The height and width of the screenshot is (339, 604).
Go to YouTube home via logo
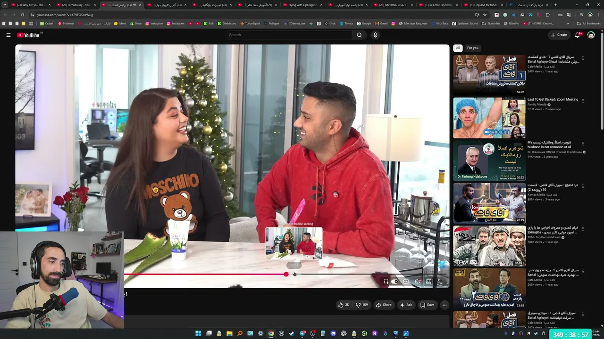(x=28, y=35)
